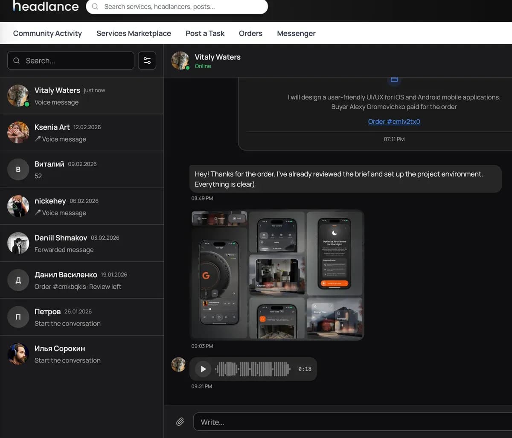Open the Community Activity tab

[x=47, y=33]
